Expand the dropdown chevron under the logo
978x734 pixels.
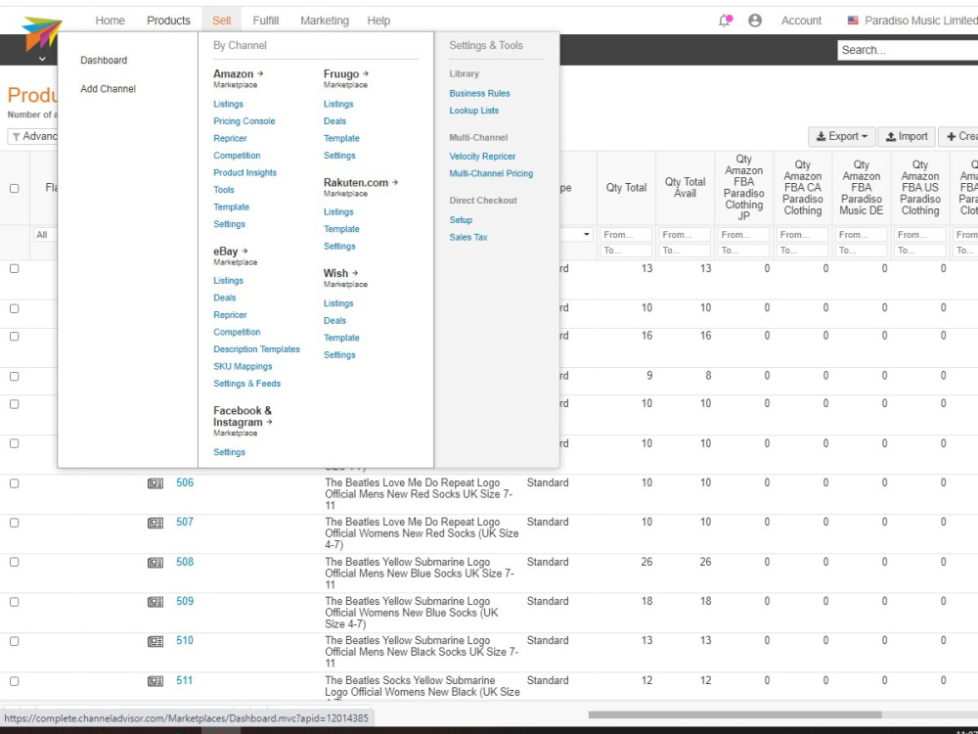click(42, 59)
